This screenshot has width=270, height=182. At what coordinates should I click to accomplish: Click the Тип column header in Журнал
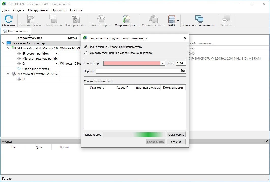13,147
